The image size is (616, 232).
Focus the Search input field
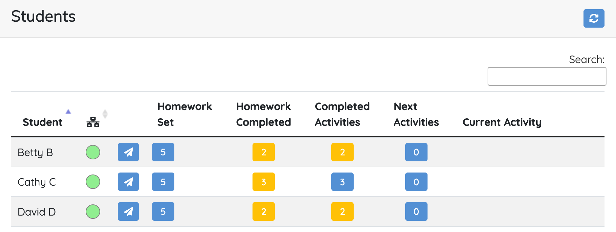[x=547, y=76]
